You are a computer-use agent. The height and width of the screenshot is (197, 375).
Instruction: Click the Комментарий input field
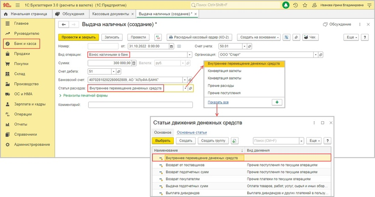click(x=140, y=105)
